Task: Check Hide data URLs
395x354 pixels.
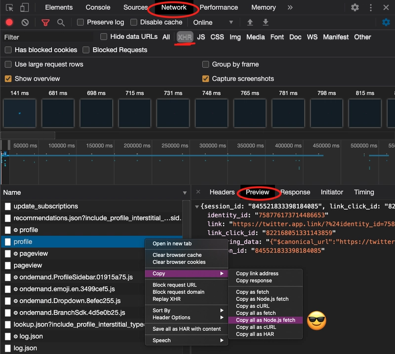Action: pos(104,37)
